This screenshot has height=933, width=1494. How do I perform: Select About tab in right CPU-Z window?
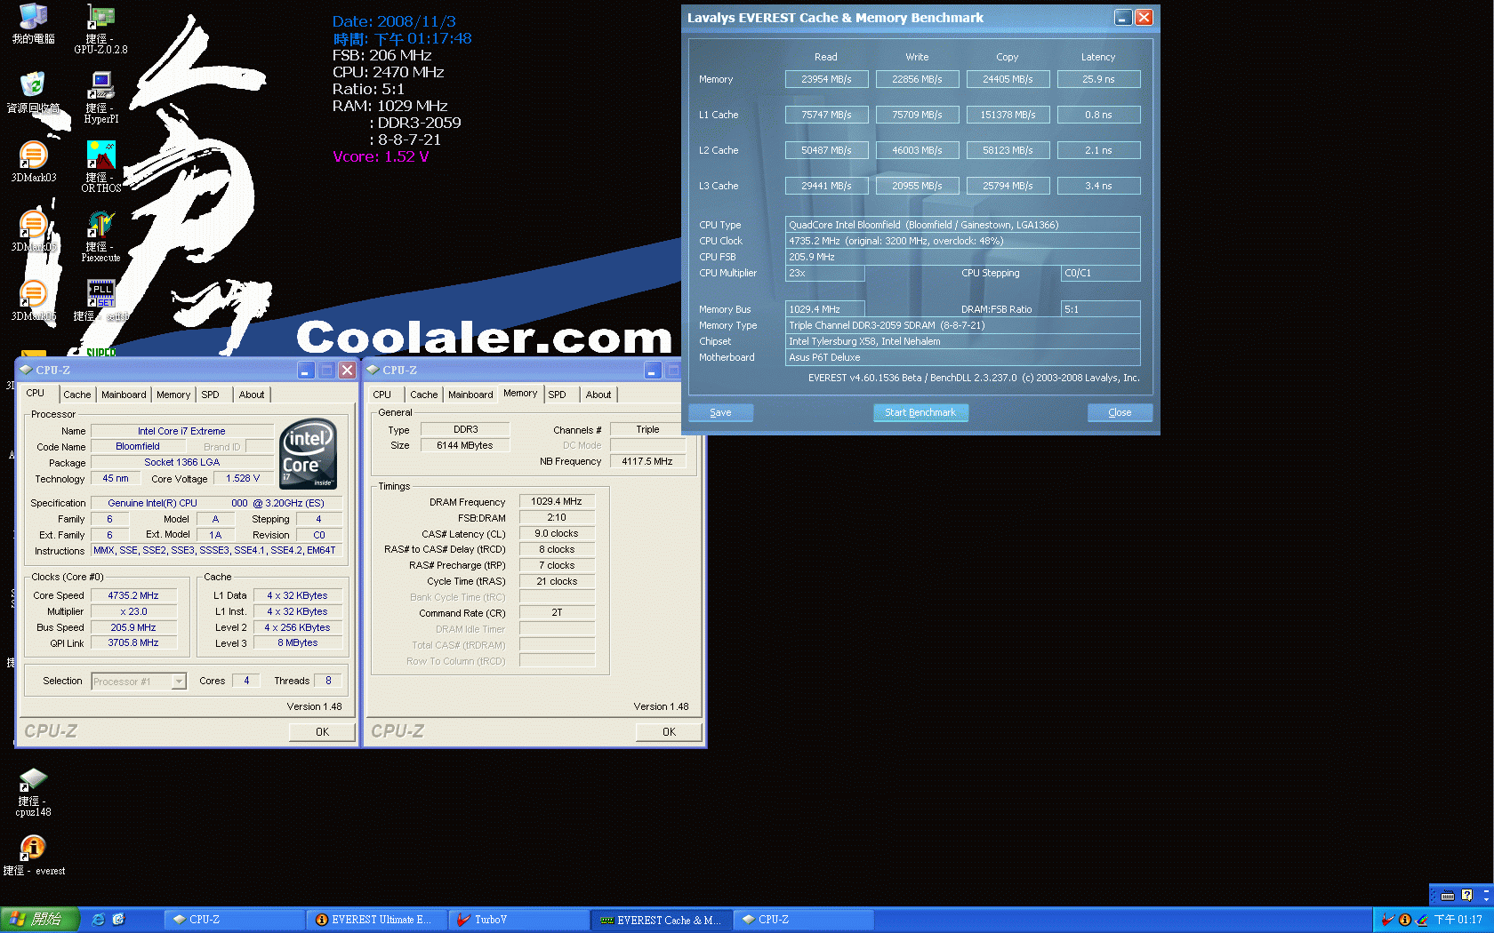[x=598, y=395]
